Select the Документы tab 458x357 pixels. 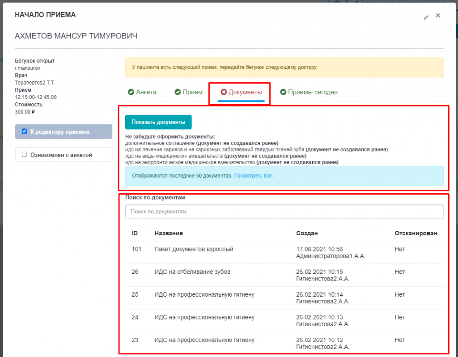tap(241, 92)
